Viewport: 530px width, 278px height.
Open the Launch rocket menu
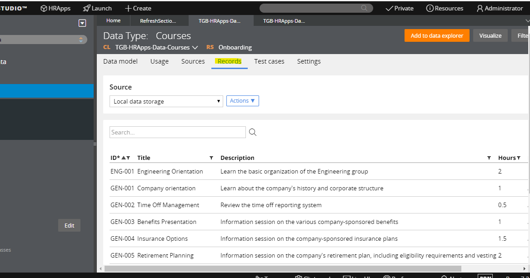click(97, 8)
